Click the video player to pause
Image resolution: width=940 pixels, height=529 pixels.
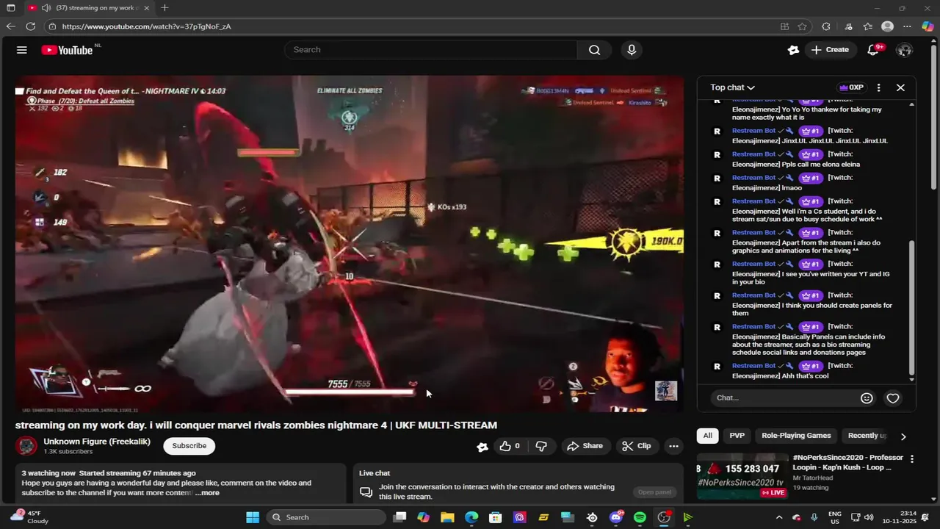tap(350, 244)
